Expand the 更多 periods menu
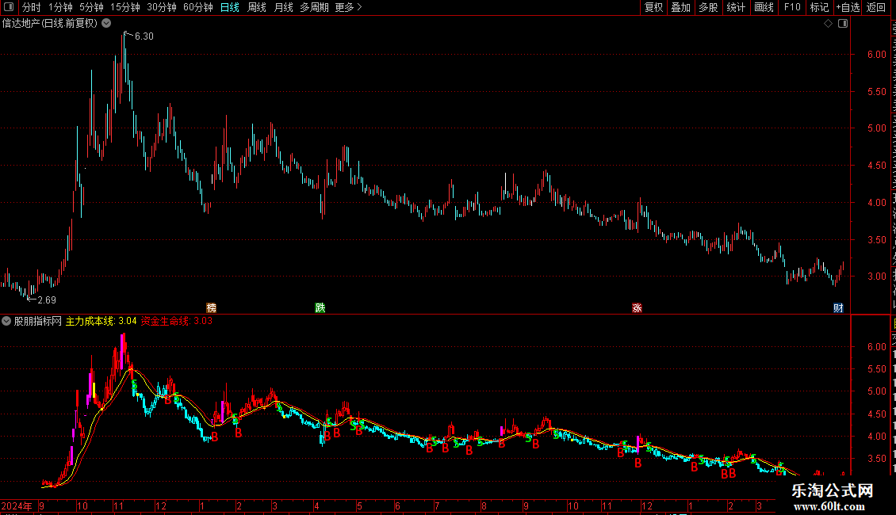The height and width of the screenshot is (515, 896). click(x=348, y=7)
